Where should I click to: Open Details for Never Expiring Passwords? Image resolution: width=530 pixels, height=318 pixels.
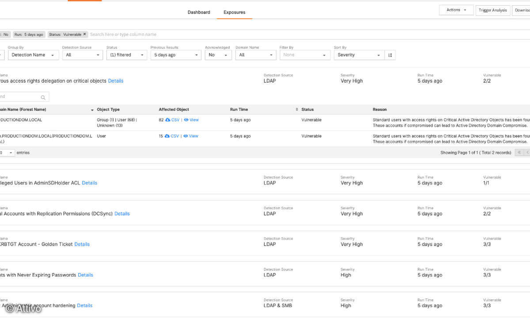(x=86, y=275)
